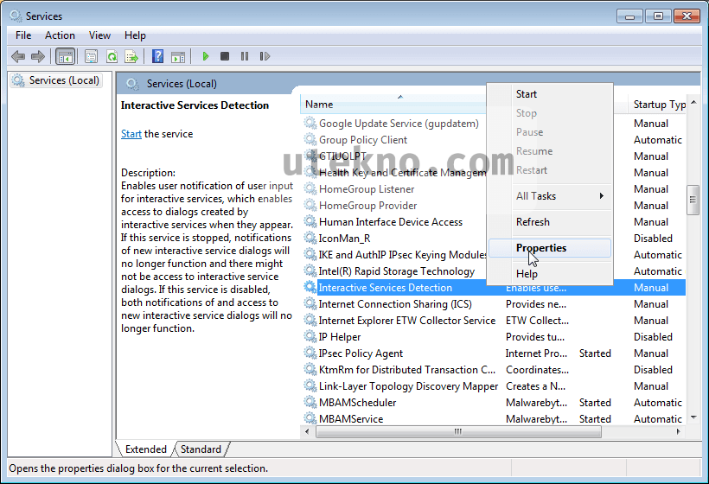The height and width of the screenshot is (484, 709).
Task: Click gear icon of Group Policy Client
Action: (310, 139)
